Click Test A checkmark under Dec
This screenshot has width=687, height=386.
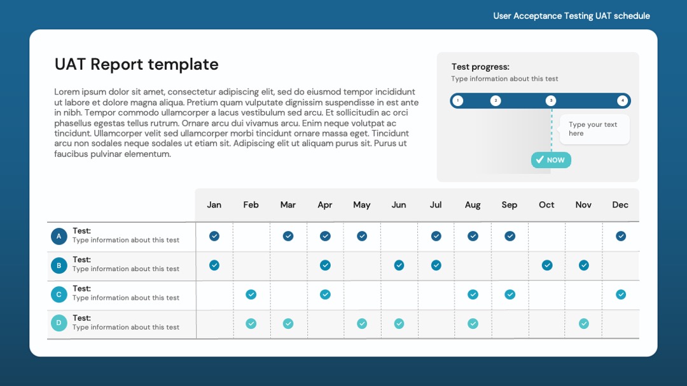tap(621, 236)
